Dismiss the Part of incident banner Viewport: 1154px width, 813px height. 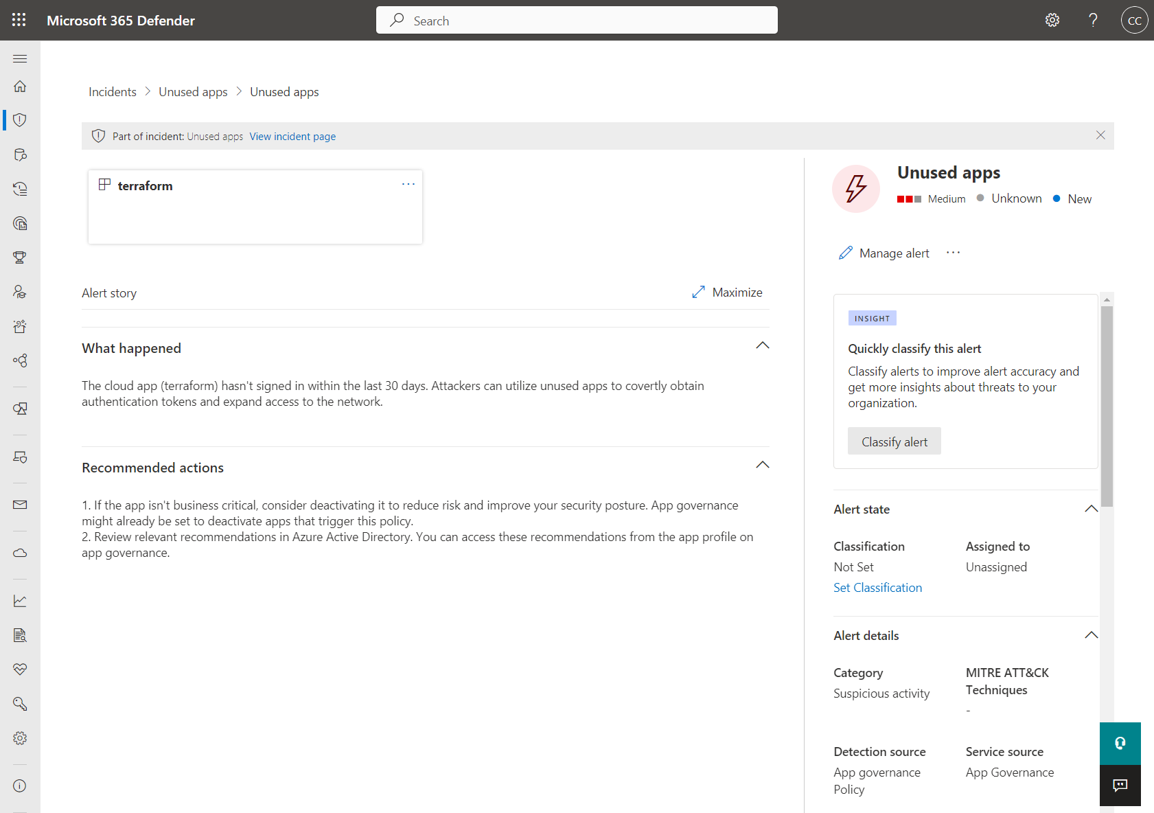[1100, 135]
